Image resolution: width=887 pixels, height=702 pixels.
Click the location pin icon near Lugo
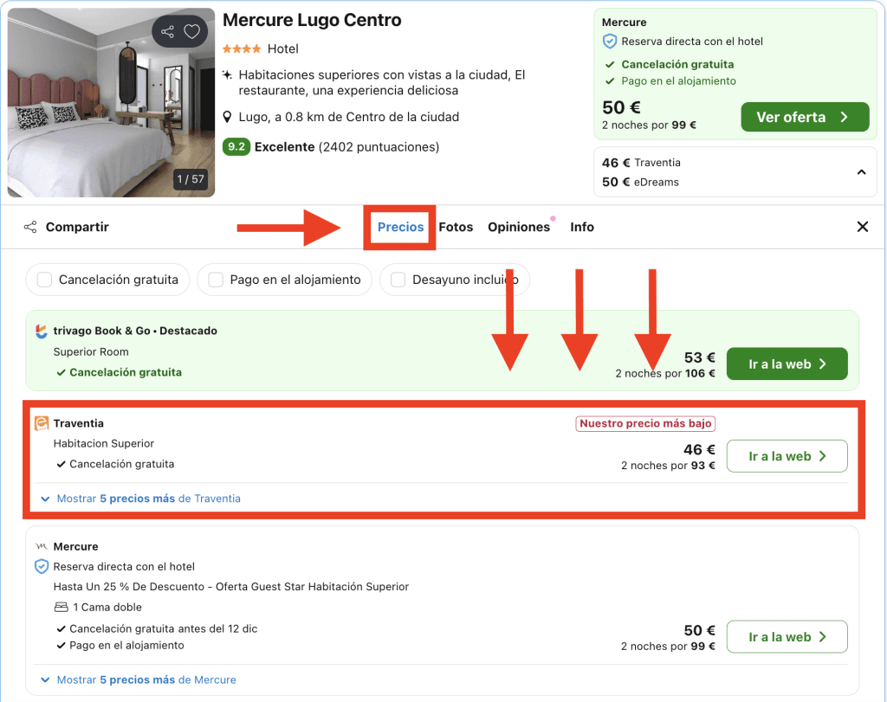click(x=228, y=117)
